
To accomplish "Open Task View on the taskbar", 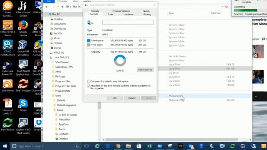I will coord(86,146).
